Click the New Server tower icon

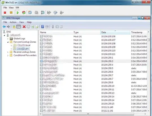pos(53,27)
